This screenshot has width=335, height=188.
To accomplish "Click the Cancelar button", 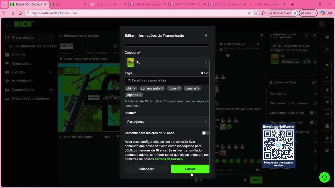I will tap(146, 169).
